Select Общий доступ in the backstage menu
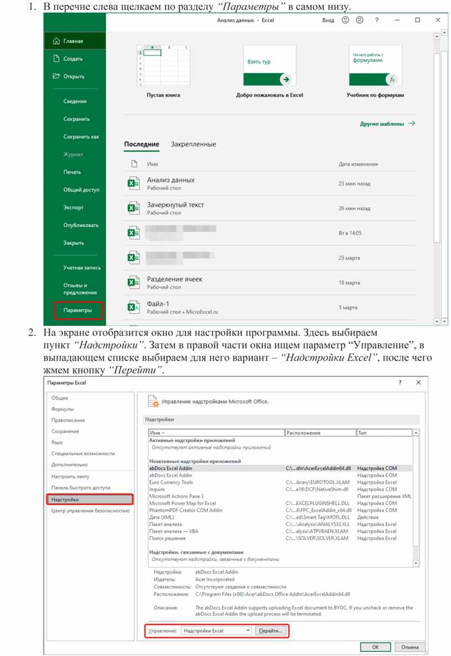 pyautogui.click(x=81, y=190)
